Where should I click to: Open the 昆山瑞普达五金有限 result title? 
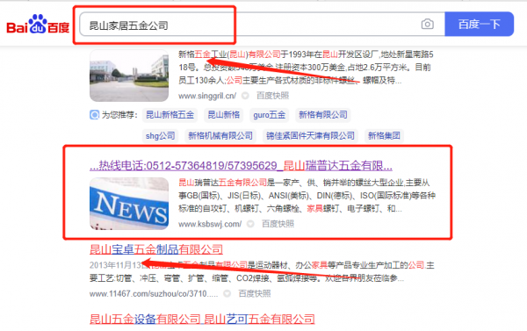click(x=241, y=165)
